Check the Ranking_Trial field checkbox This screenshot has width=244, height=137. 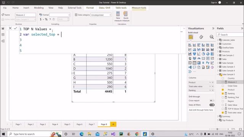click(223, 97)
